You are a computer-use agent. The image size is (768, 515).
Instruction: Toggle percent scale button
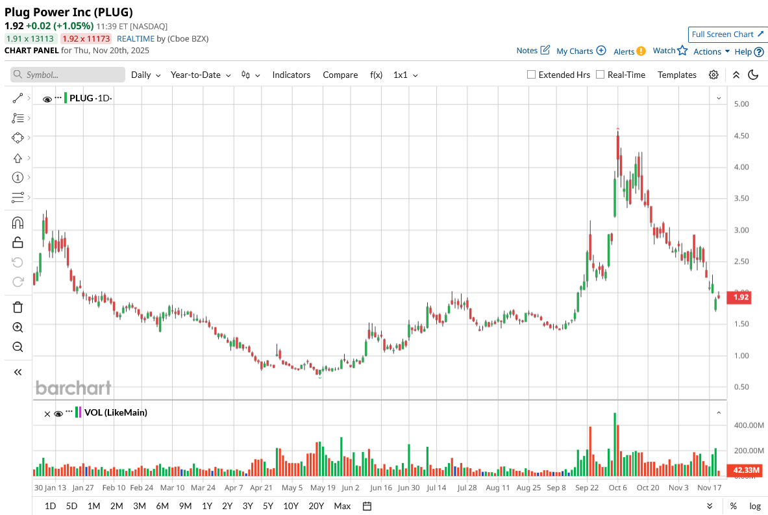[x=733, y=506]
